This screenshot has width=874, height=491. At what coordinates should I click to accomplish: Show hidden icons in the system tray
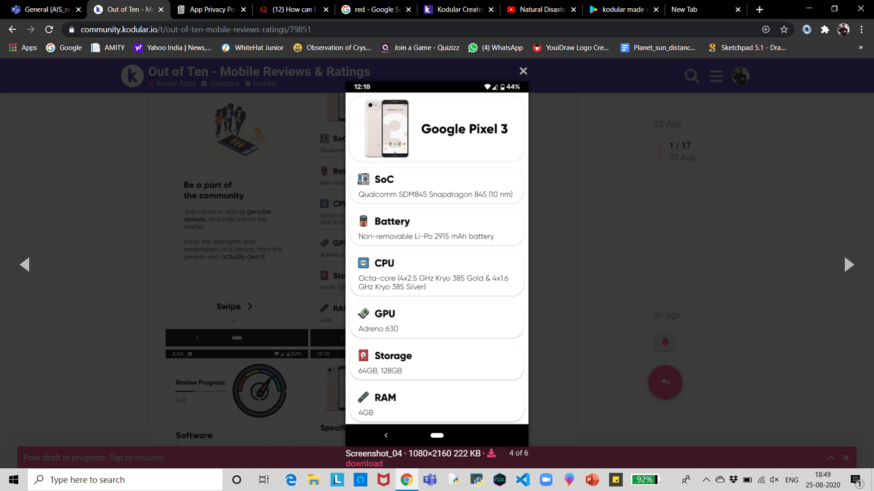[706, 479]
